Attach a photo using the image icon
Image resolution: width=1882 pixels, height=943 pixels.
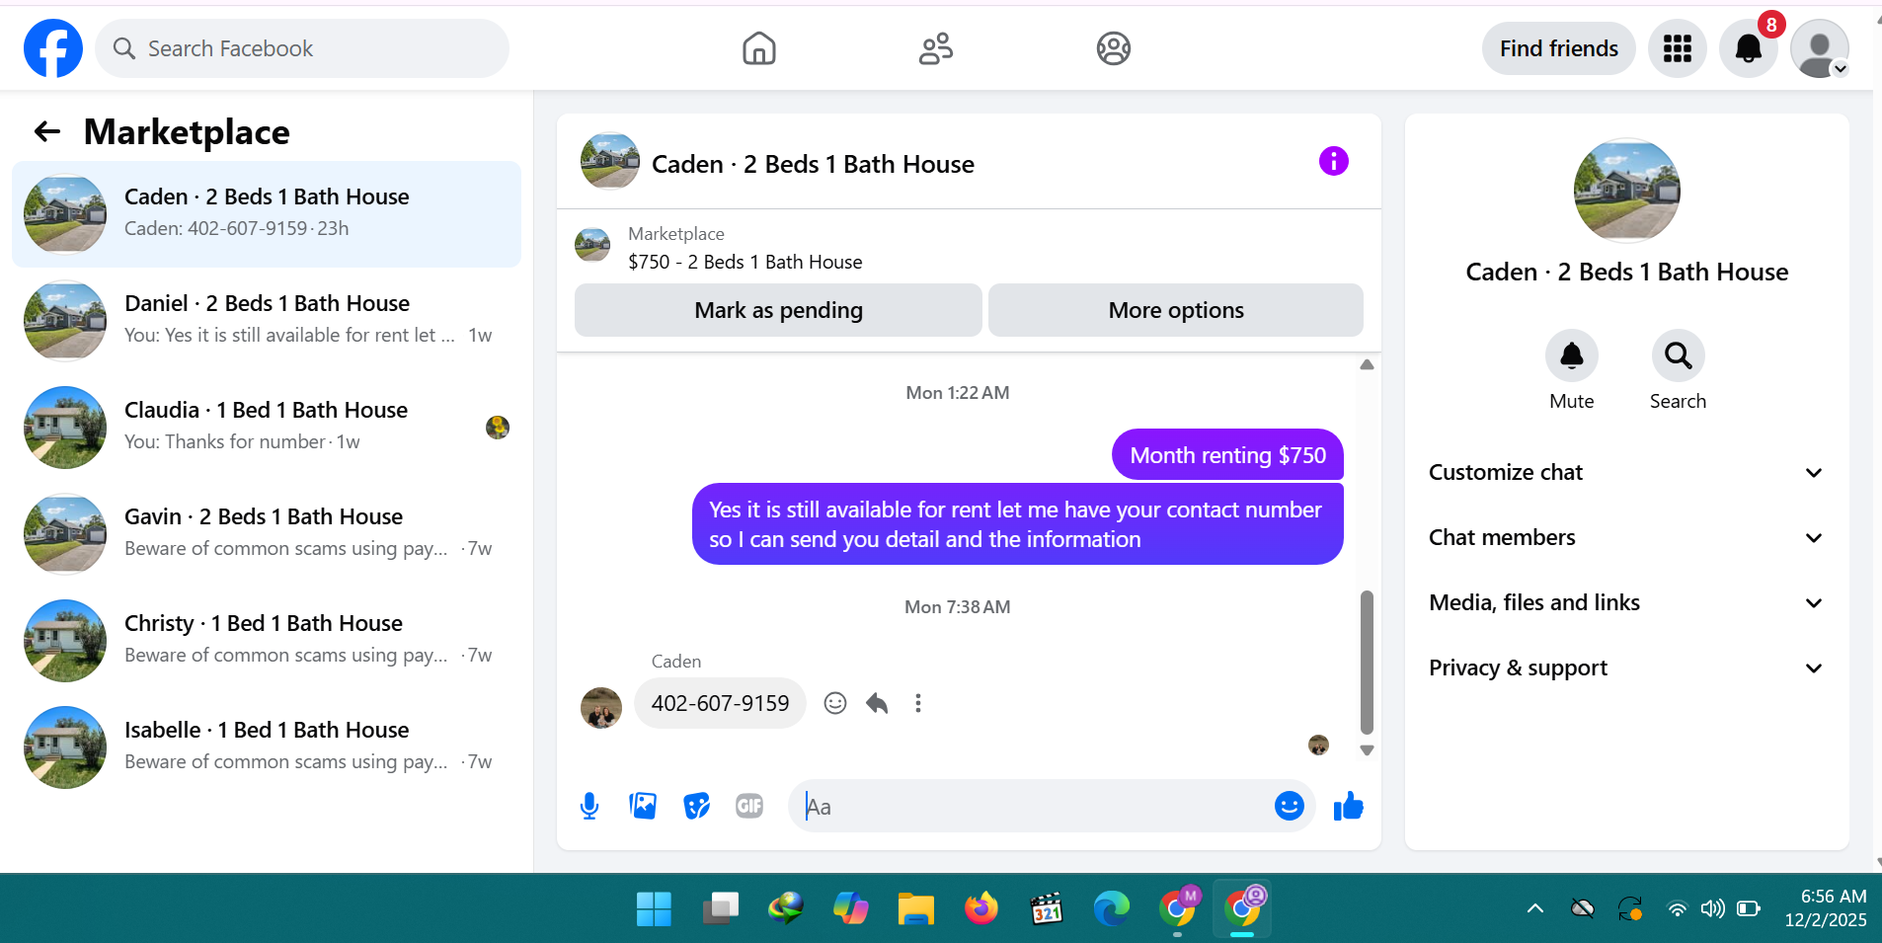pyautogui.click(x=643, y=807)
